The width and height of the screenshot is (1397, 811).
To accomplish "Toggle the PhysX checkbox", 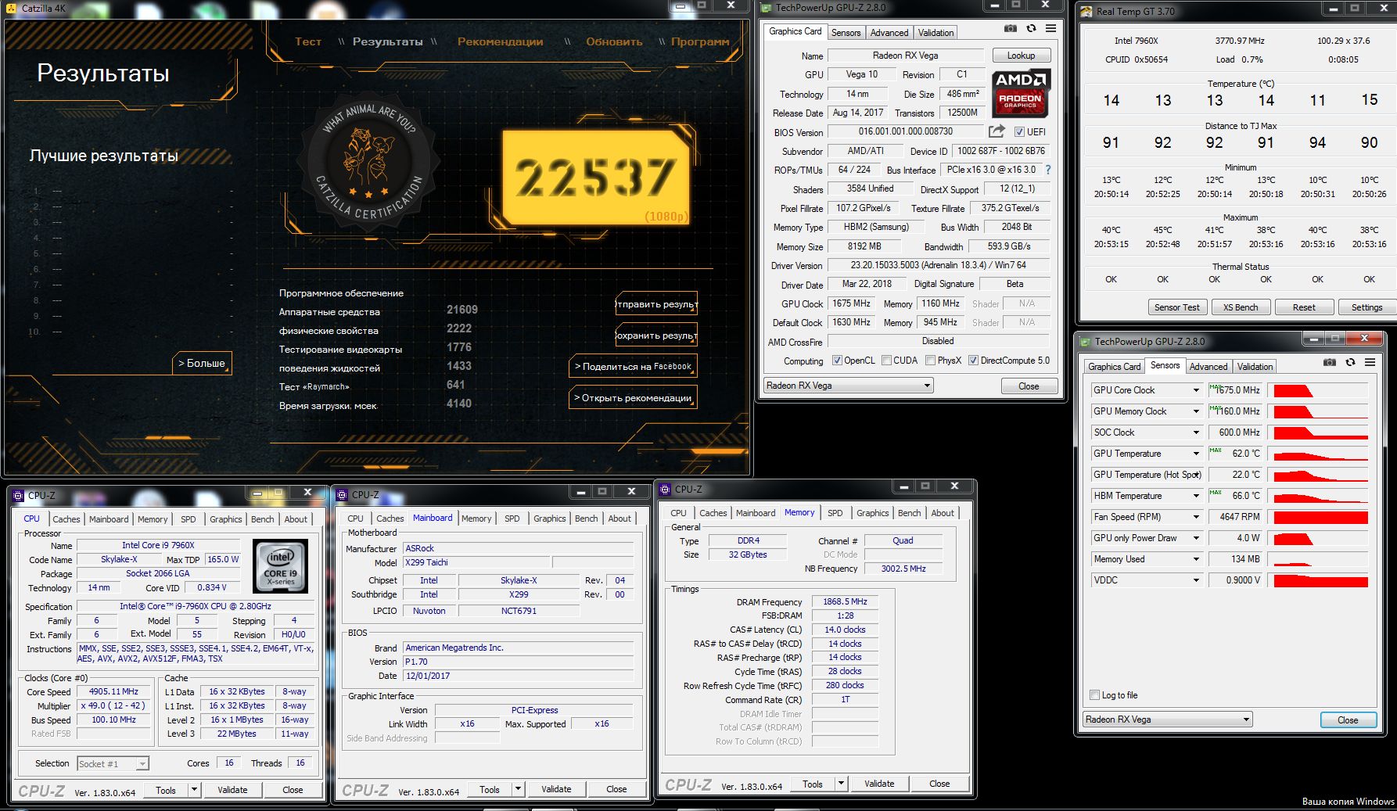I will 930,361.
